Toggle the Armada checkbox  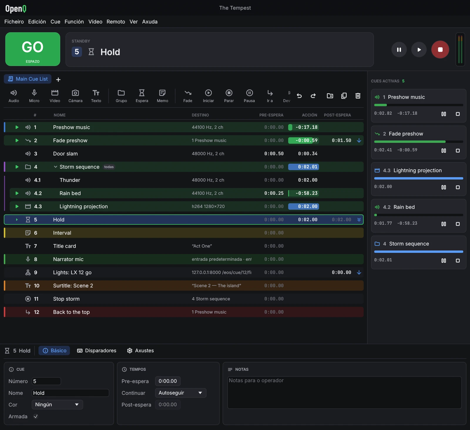point(36,417)
